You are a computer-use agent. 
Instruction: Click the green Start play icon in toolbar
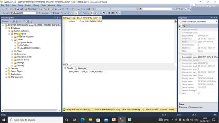[93, 9]
